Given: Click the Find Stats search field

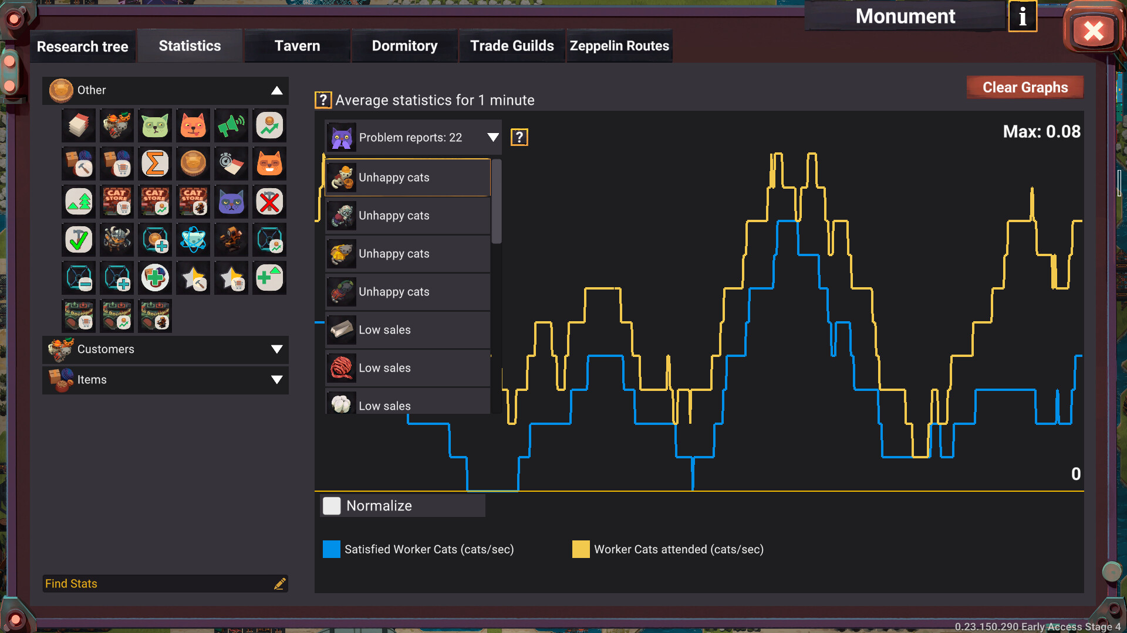Looking at the screenshot, I should (x=158, y=584).
